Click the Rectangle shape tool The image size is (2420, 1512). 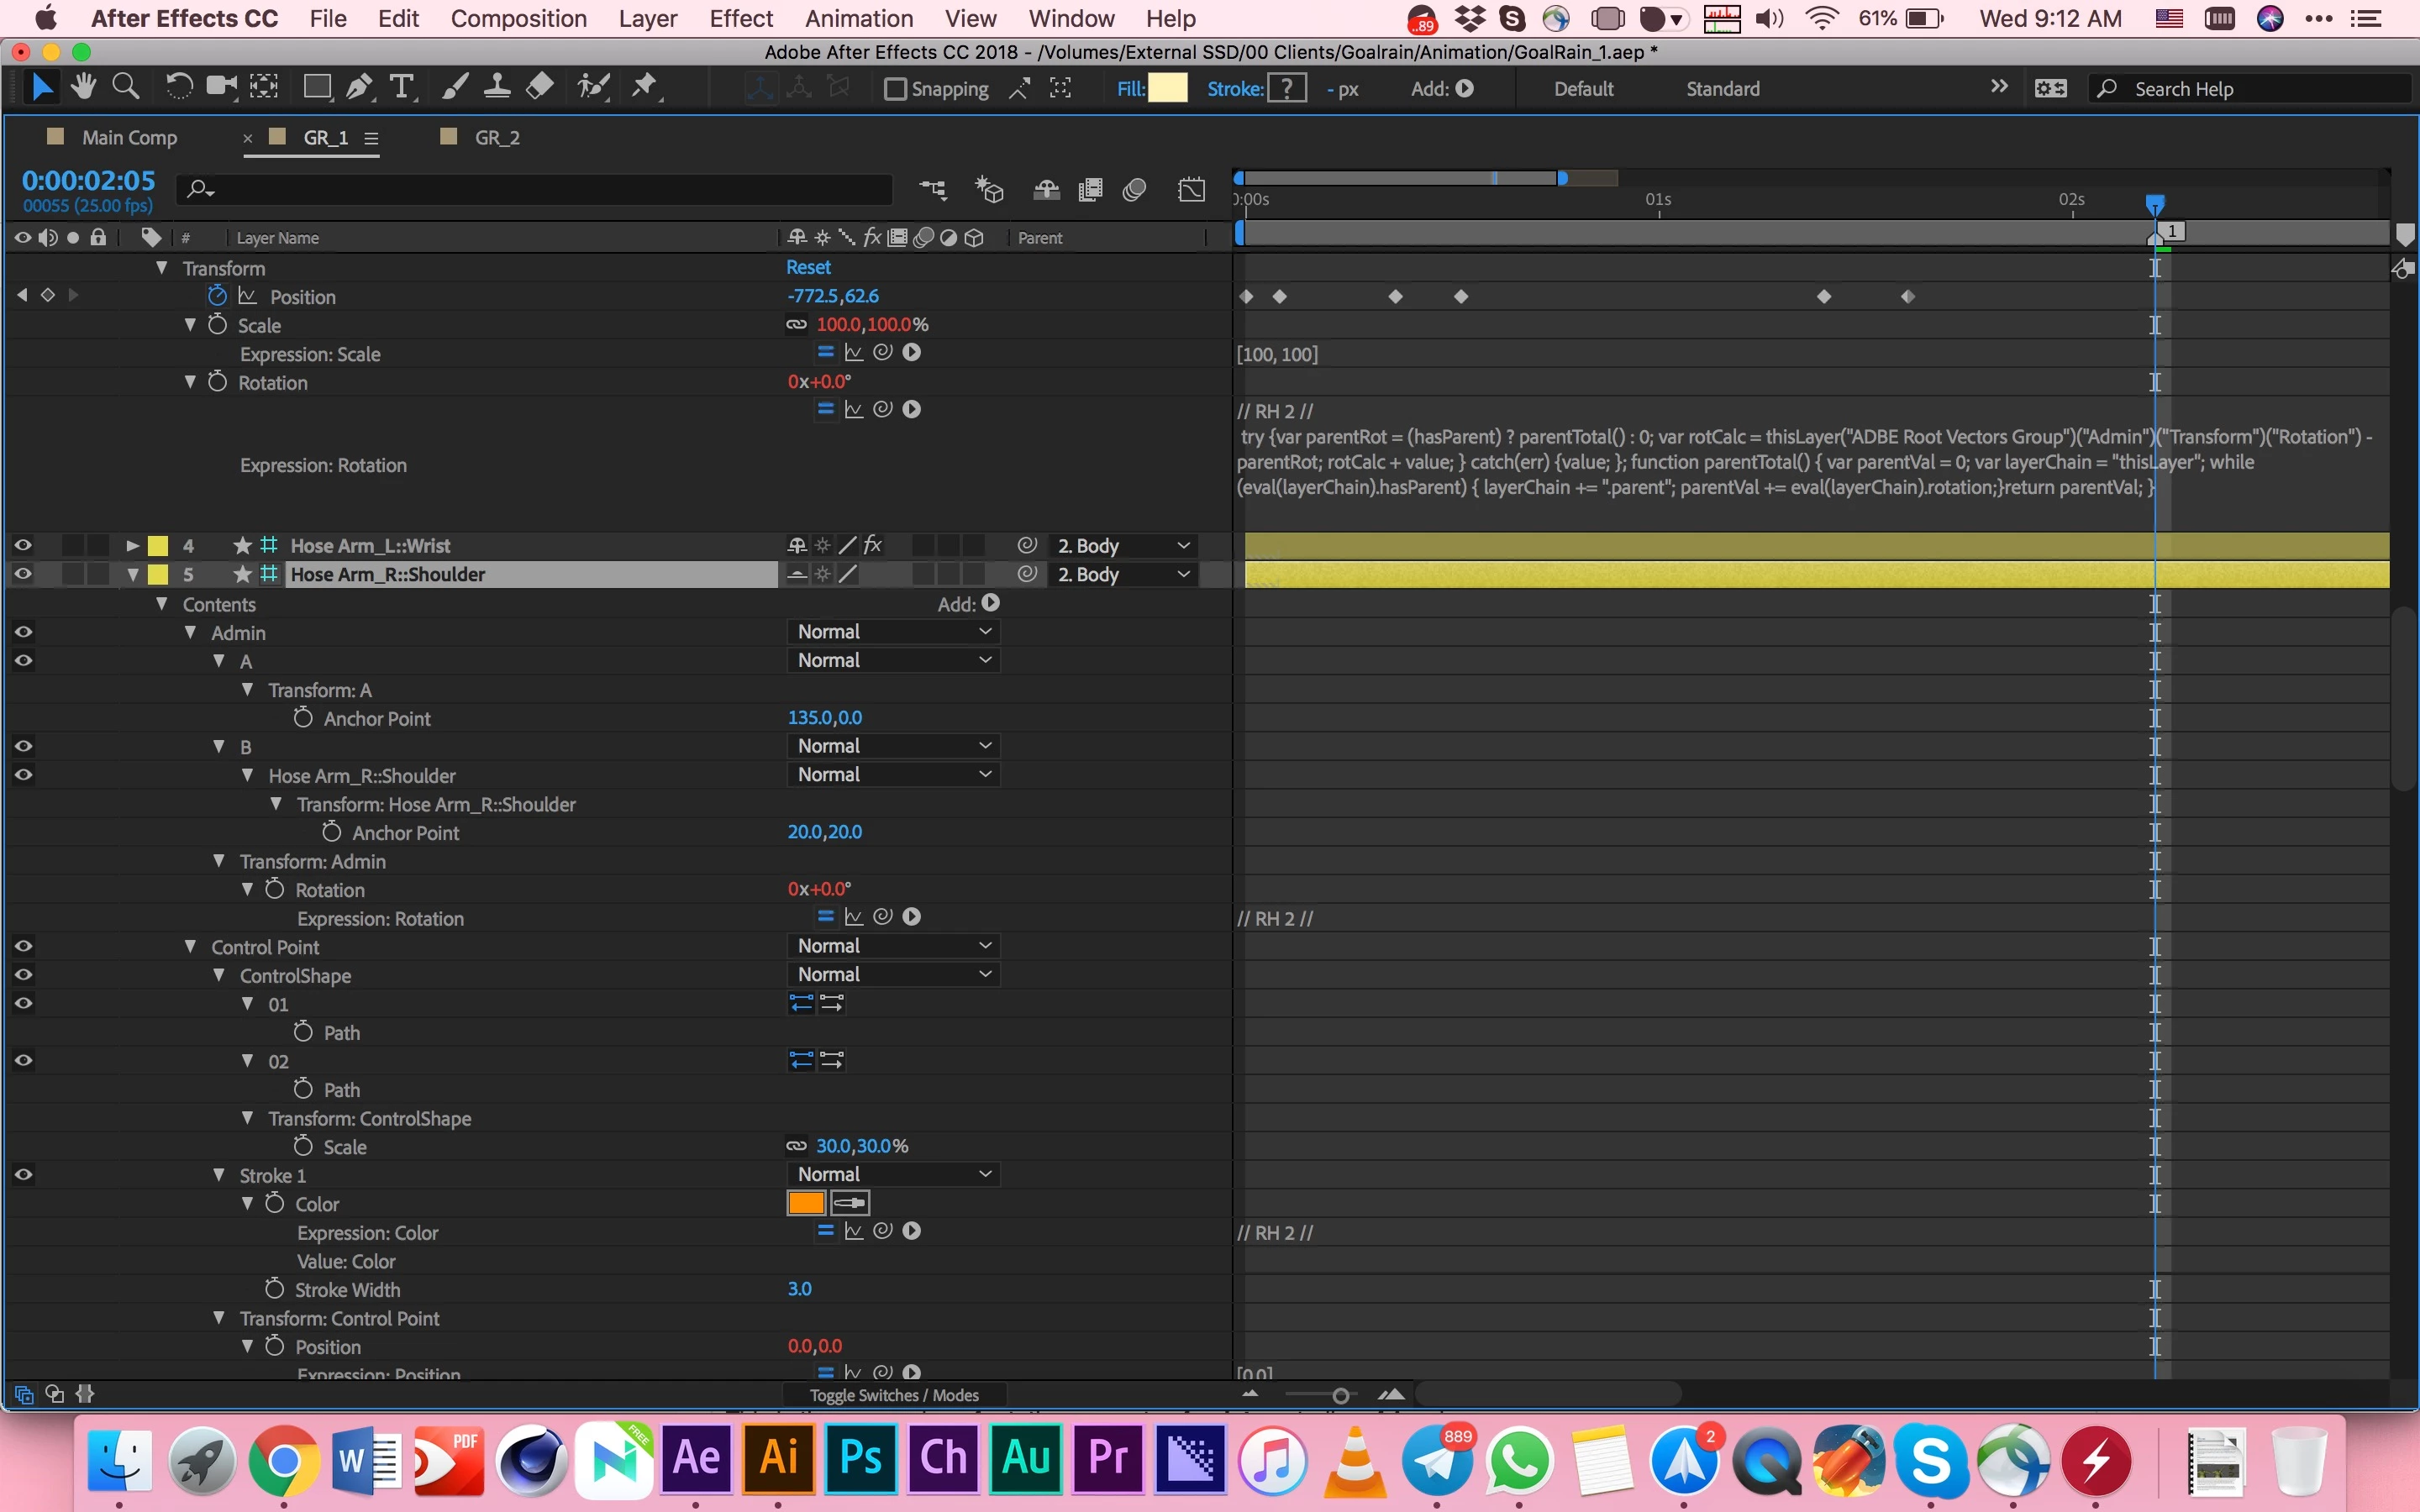click(x=317, y=88)
